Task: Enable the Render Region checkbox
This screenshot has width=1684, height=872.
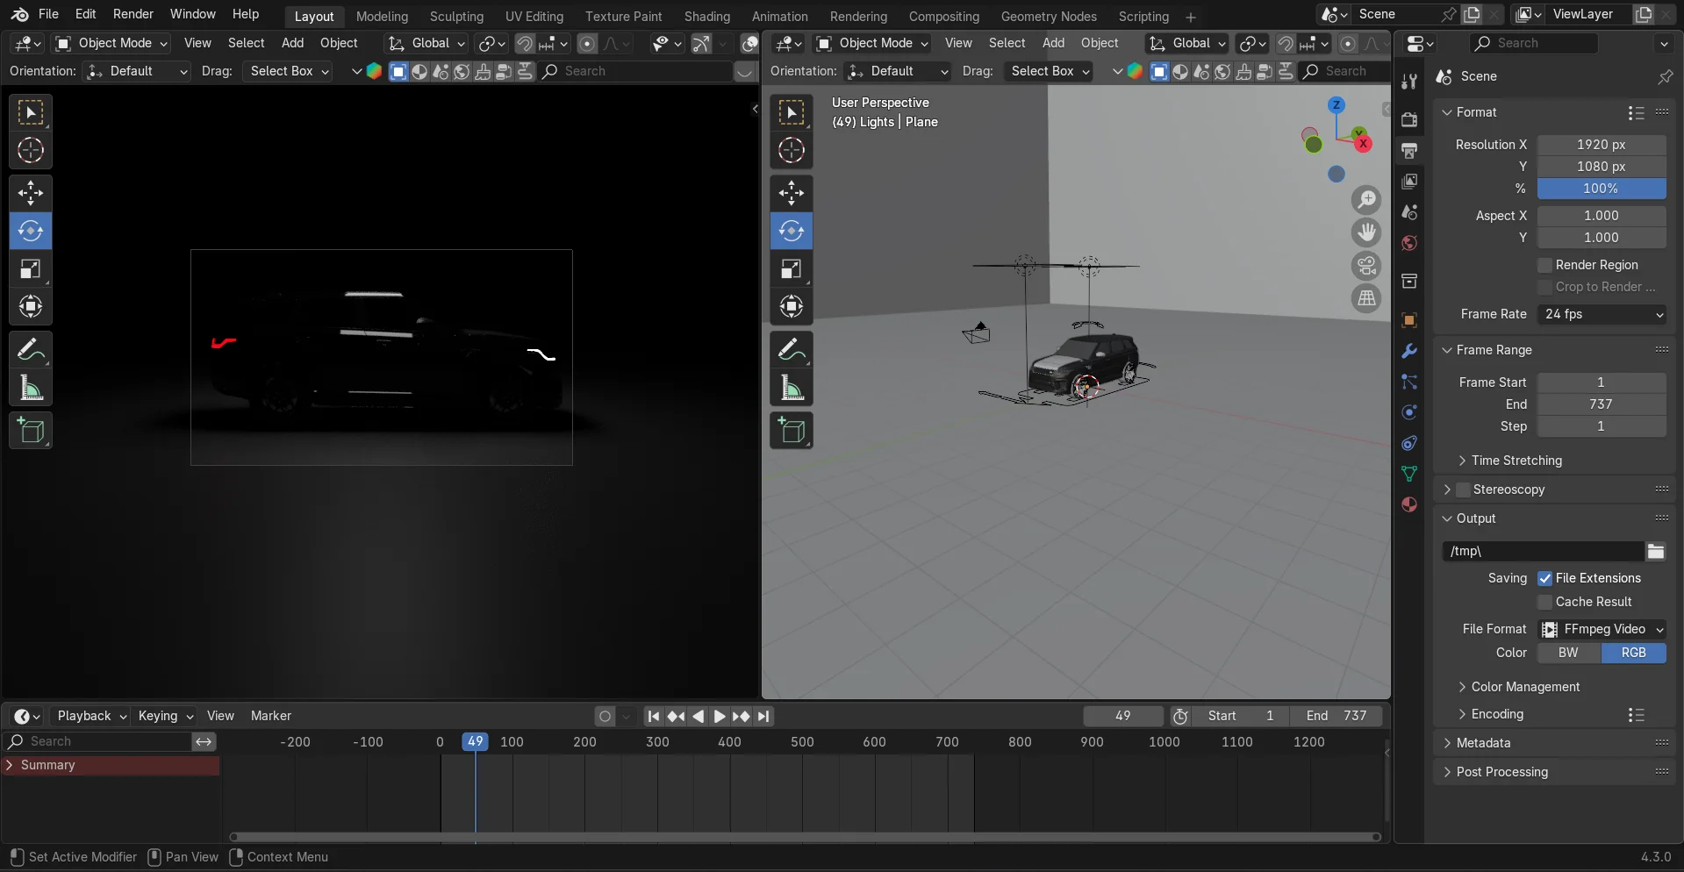Action: point(1545,265)
